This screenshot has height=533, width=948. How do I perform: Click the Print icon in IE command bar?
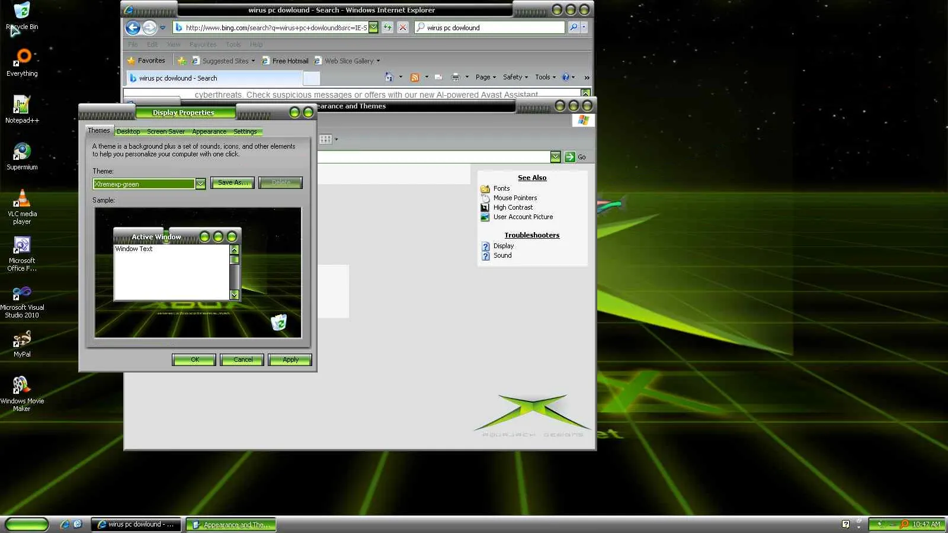coord(456,77)
